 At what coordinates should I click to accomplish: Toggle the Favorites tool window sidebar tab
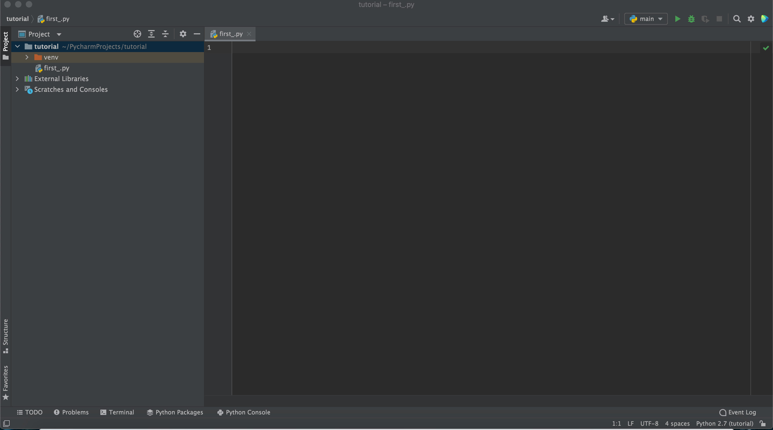(5, 383)
